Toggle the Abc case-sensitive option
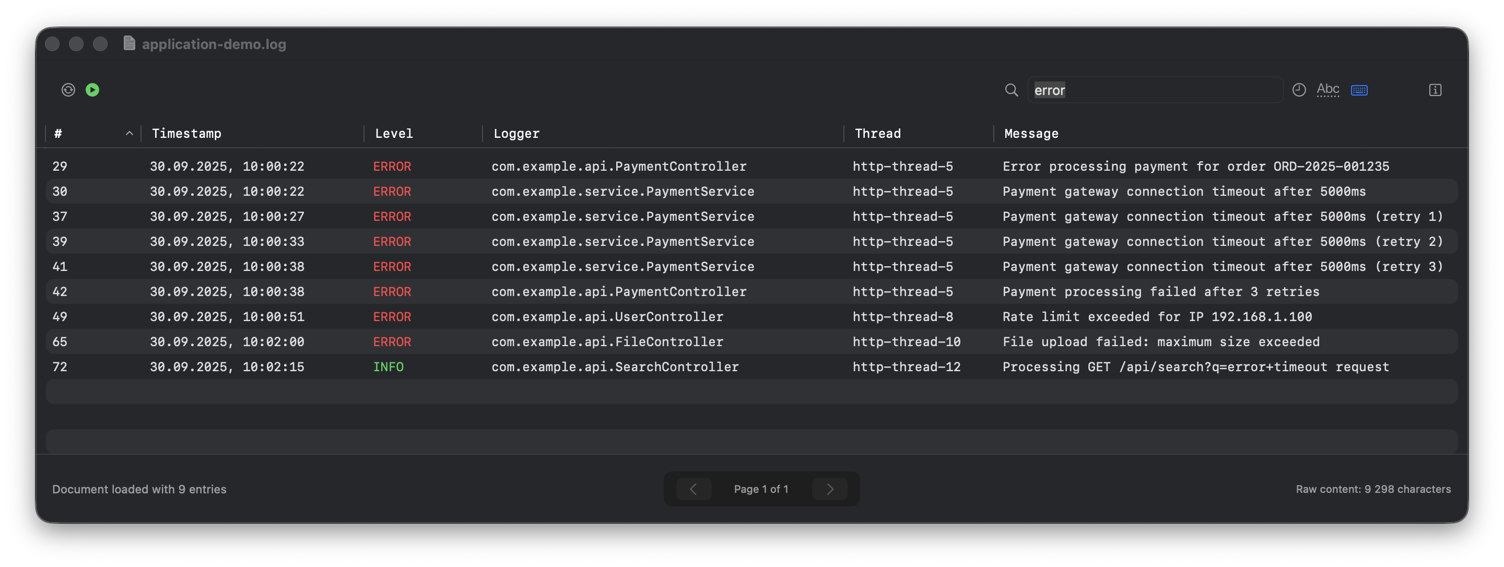The width and height of the screenshot is (1504, 567). click(x=1327, y=90)
